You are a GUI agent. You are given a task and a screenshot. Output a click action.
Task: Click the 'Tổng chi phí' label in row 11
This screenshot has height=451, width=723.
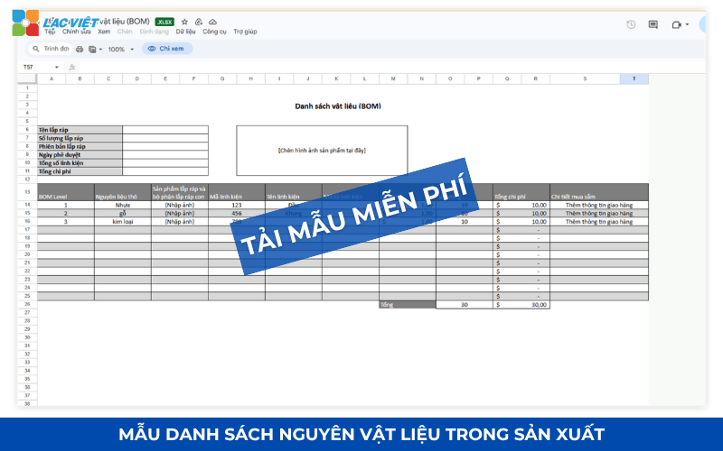(x=80, y=171)
